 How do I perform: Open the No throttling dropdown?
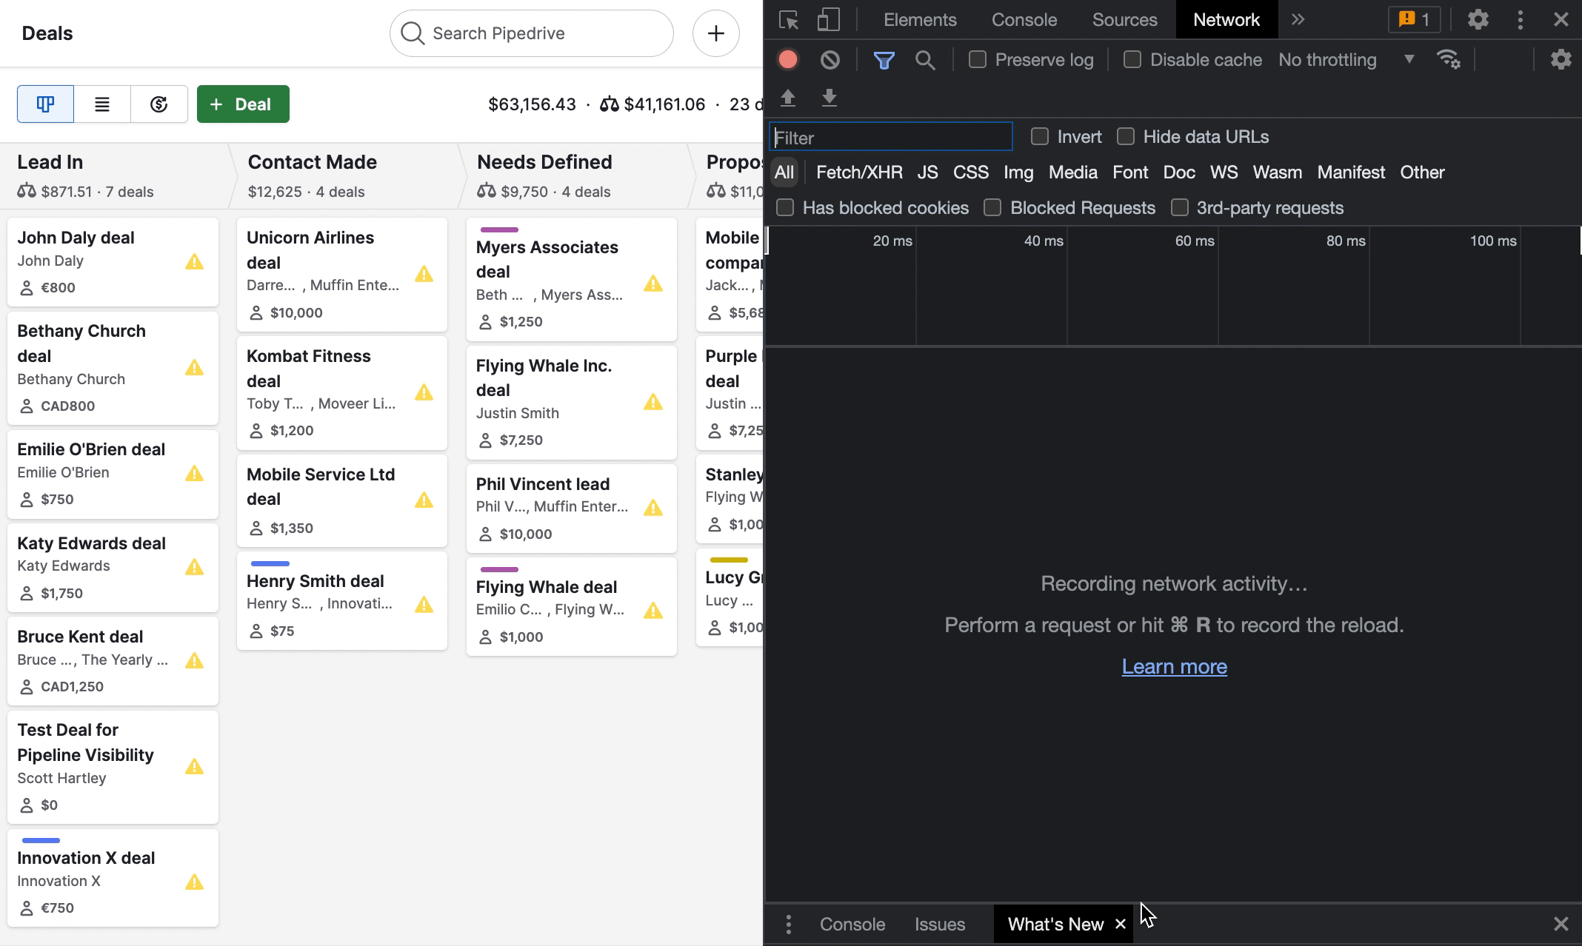1346,60
